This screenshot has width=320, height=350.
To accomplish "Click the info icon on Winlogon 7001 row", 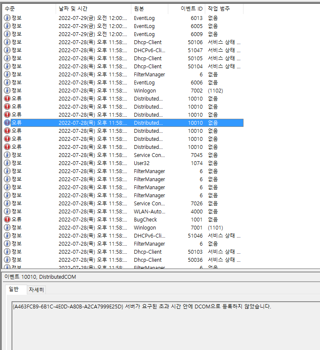I will (7, 227).
